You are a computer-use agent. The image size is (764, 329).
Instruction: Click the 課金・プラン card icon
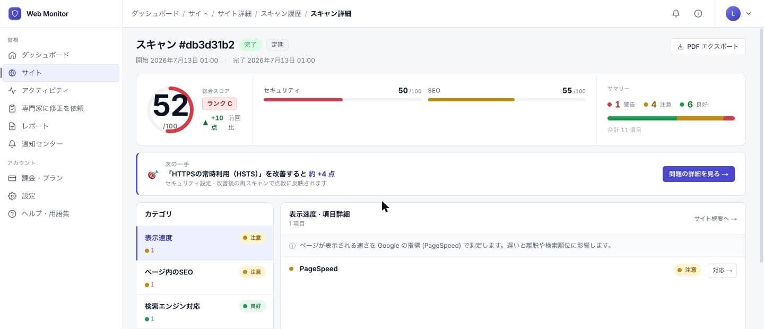(12, 178)
